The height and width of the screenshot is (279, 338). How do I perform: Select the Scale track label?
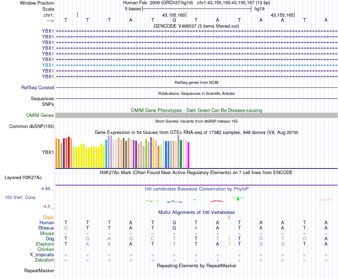click(x=48, y=9)
